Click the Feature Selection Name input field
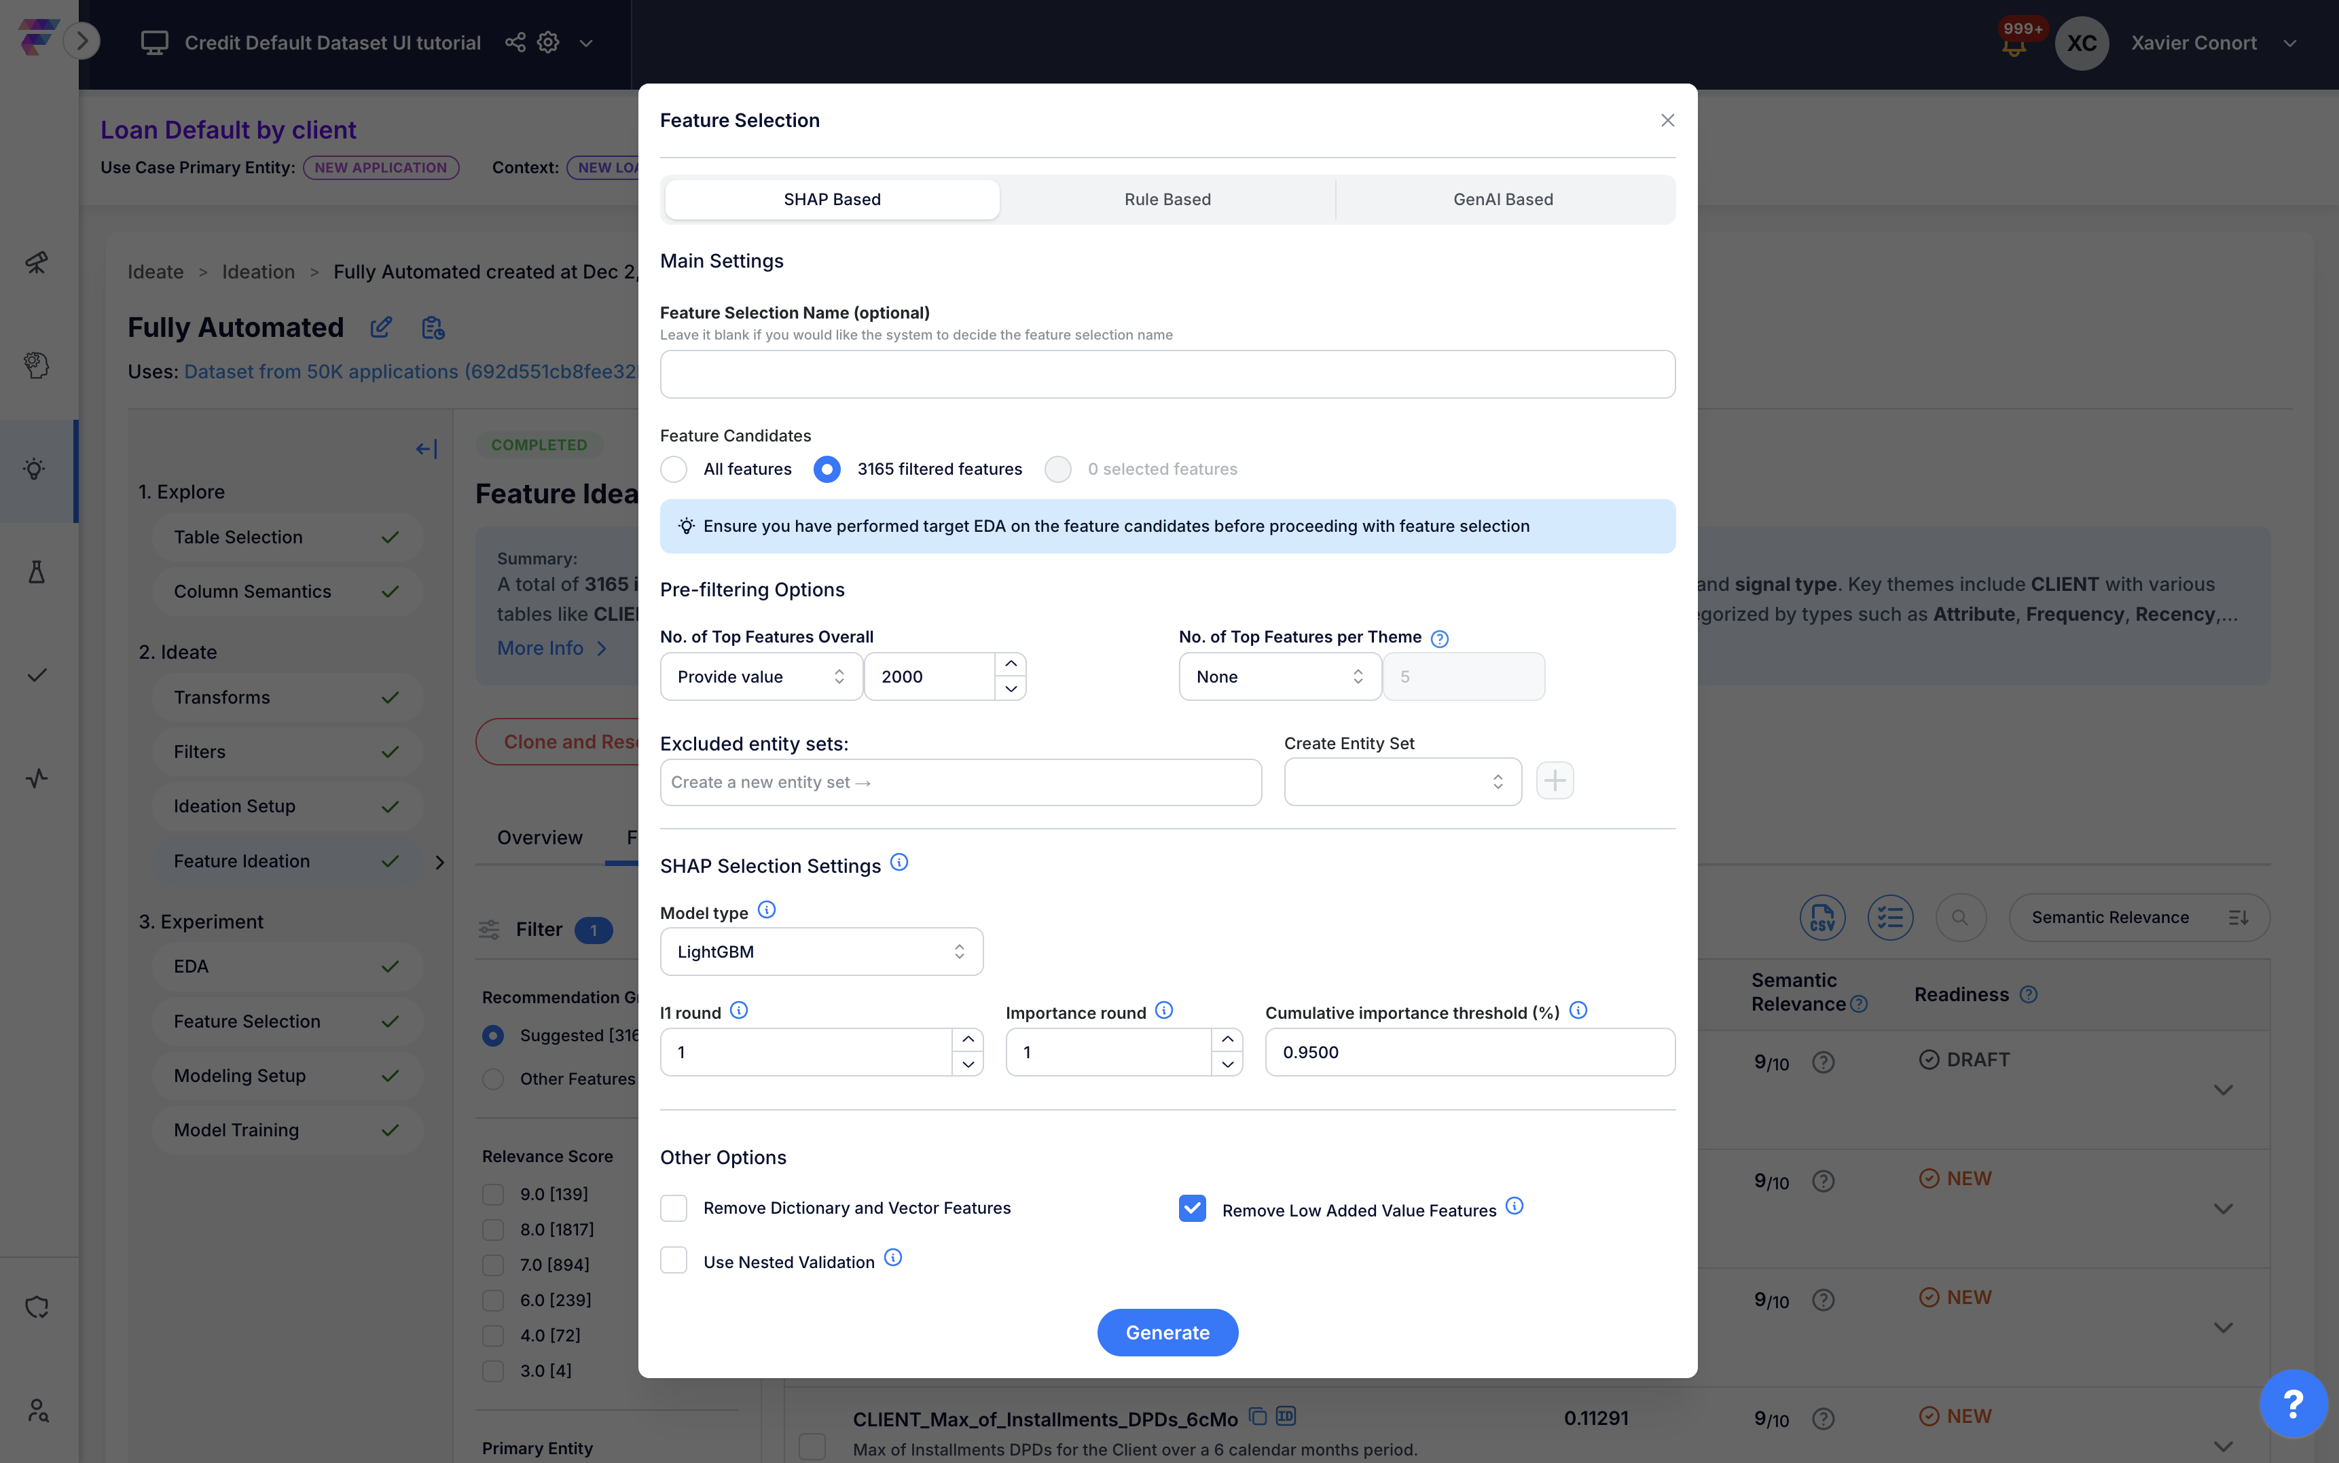 coord(1167,374)
